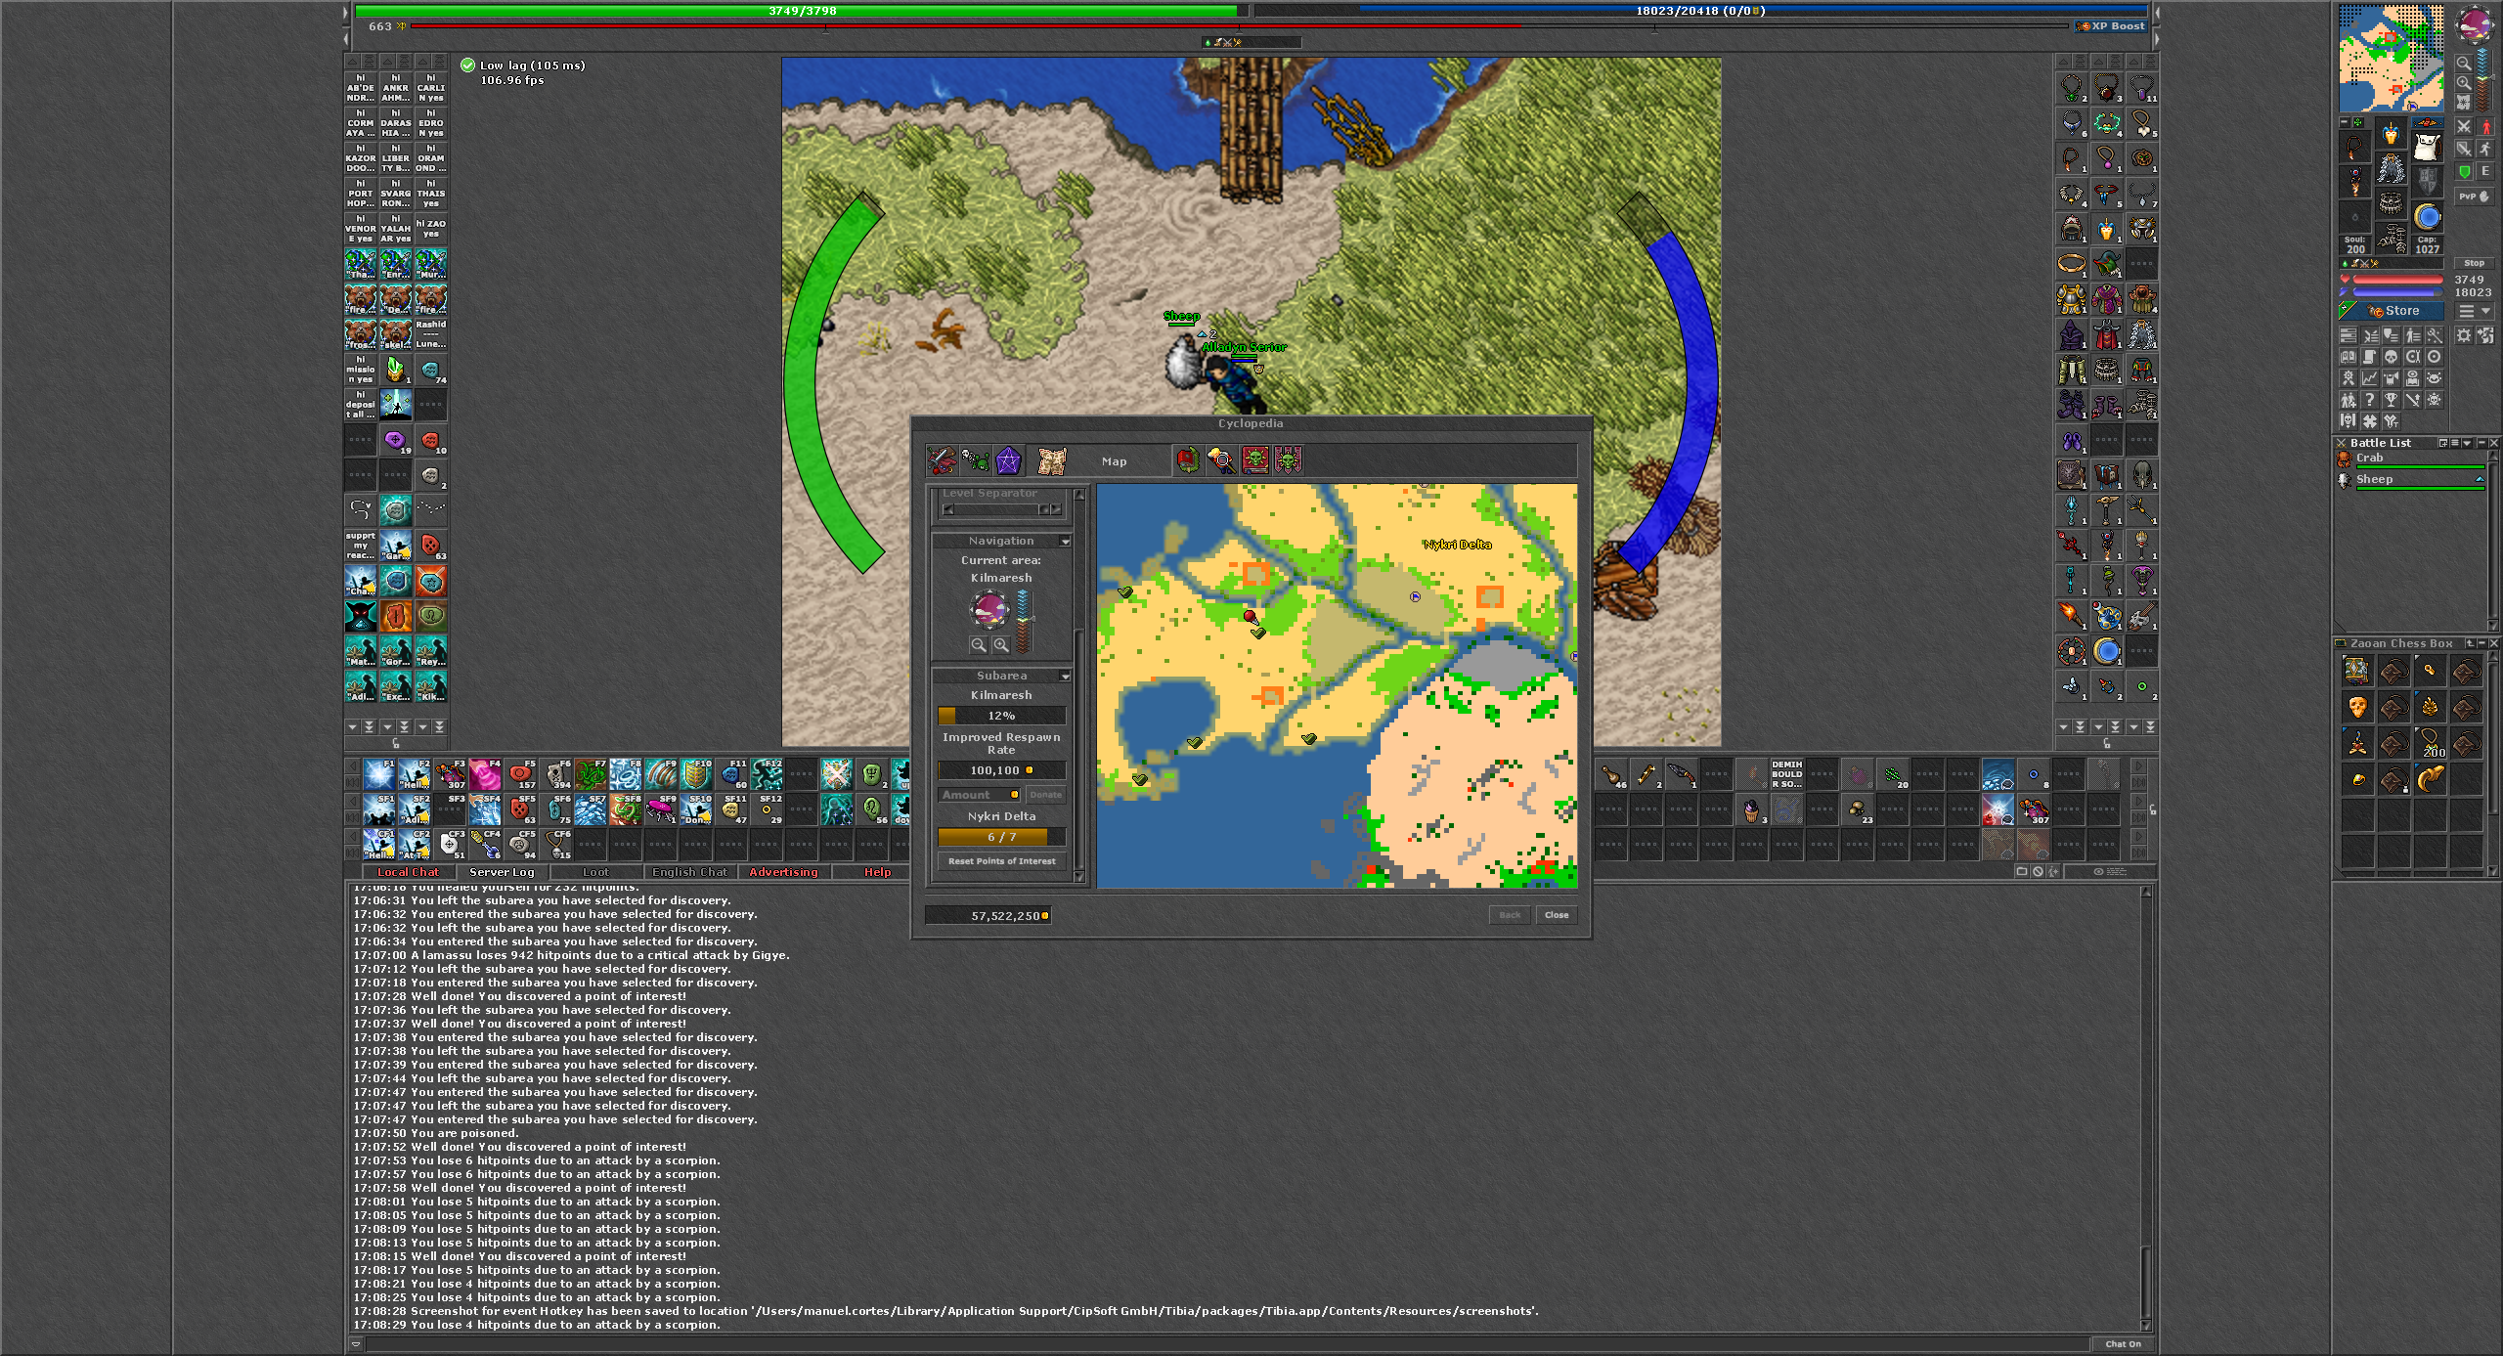This screenshot has width=2503, height=1356.
Task: Collapse the Navigation section arrow
Action: click(1065, 541)
